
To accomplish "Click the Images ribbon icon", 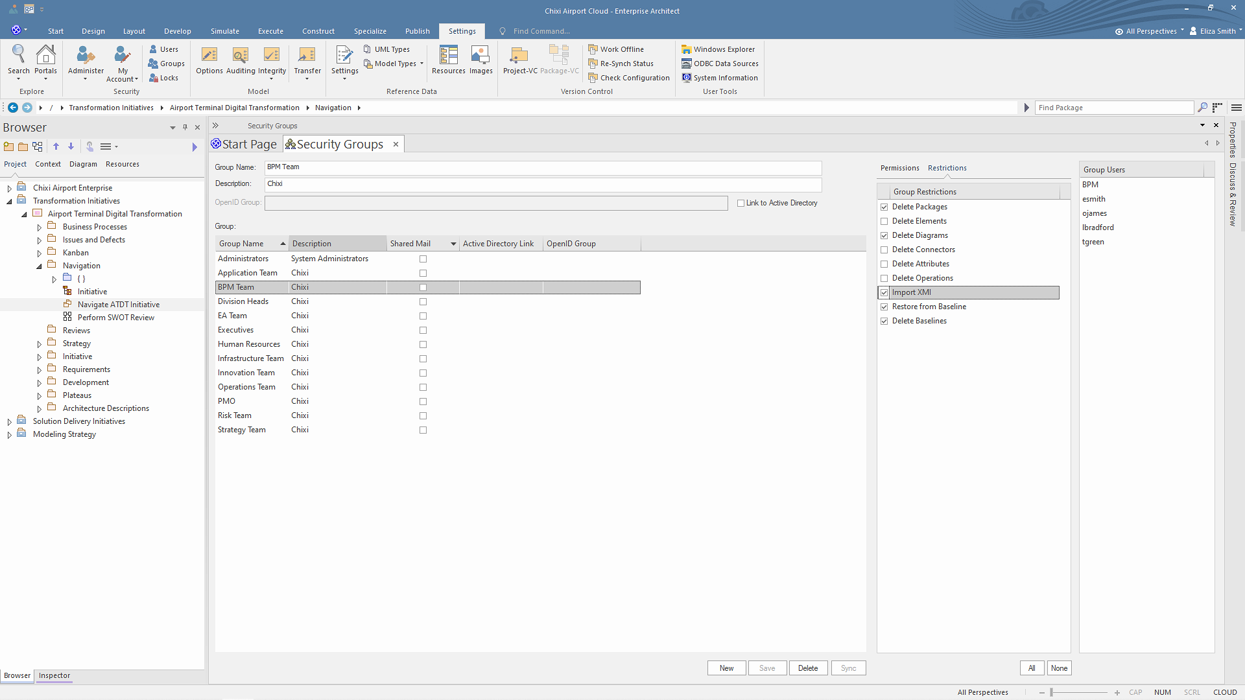I will point(480,60).
